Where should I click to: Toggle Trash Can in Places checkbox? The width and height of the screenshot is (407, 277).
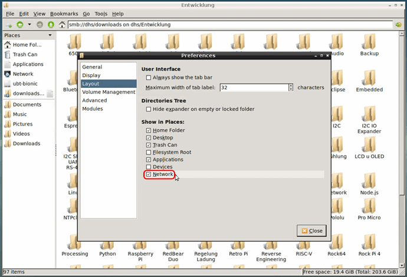[x=149, y=145]
